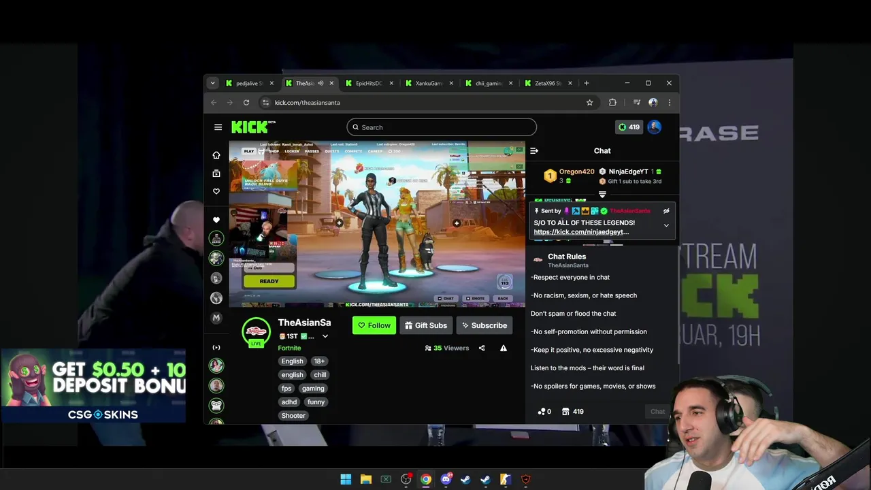
Task: Open Chrome media controls icon
Action: [637, 103]
